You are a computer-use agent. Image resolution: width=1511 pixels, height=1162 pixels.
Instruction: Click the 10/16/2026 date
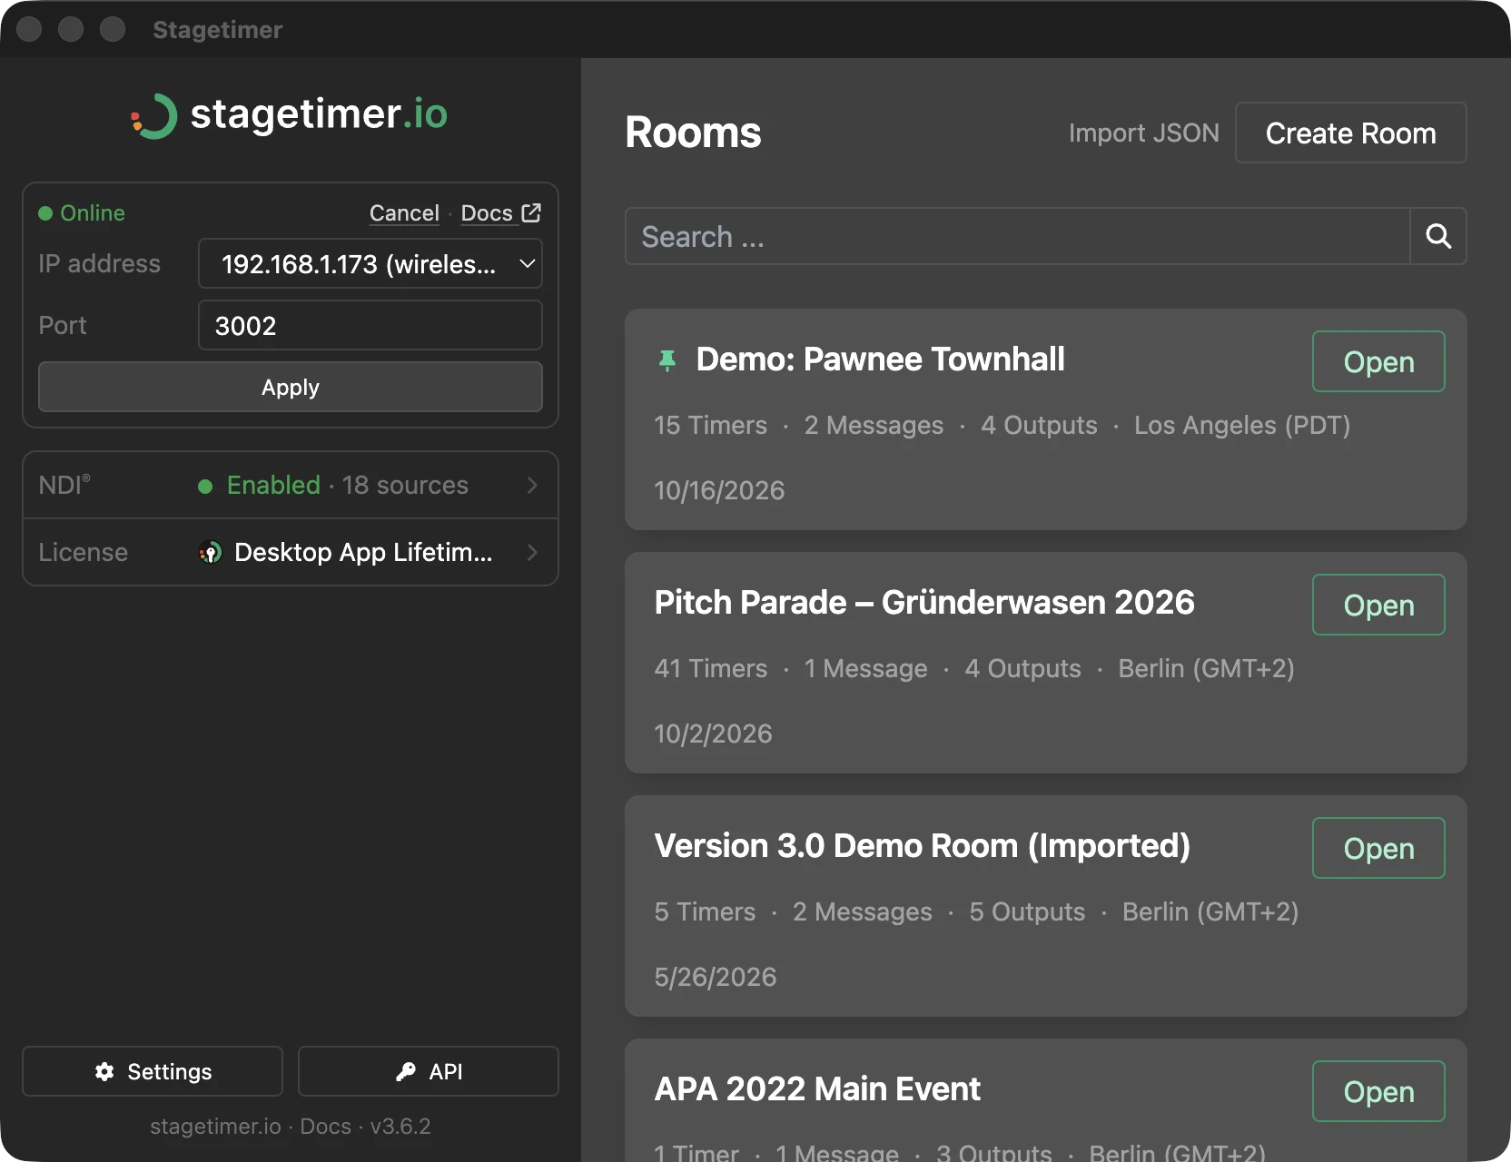(719, 490)
